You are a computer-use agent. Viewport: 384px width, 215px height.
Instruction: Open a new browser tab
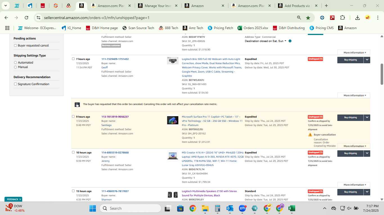pos(326,6)
